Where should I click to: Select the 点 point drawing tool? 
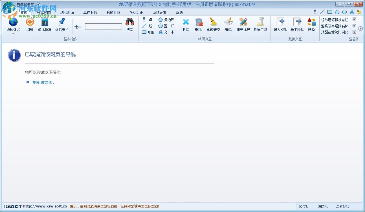click(147, 20)
